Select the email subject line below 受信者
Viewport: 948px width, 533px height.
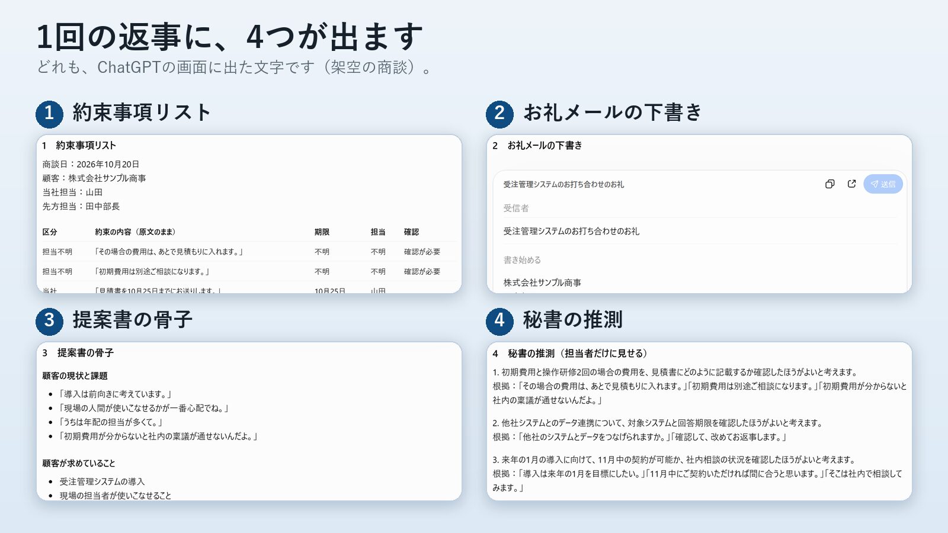pos(571,232)
